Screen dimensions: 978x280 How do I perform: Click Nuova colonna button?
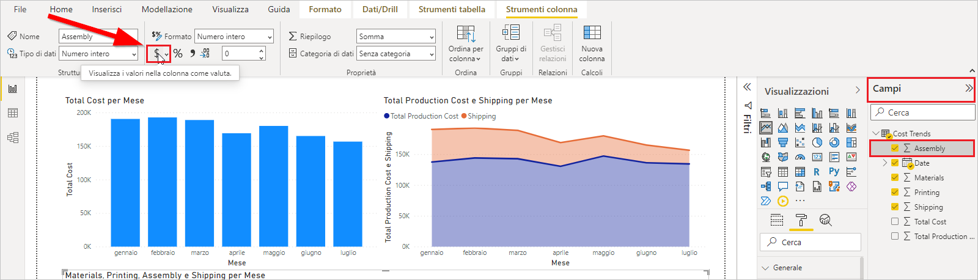tap(592, 43)
